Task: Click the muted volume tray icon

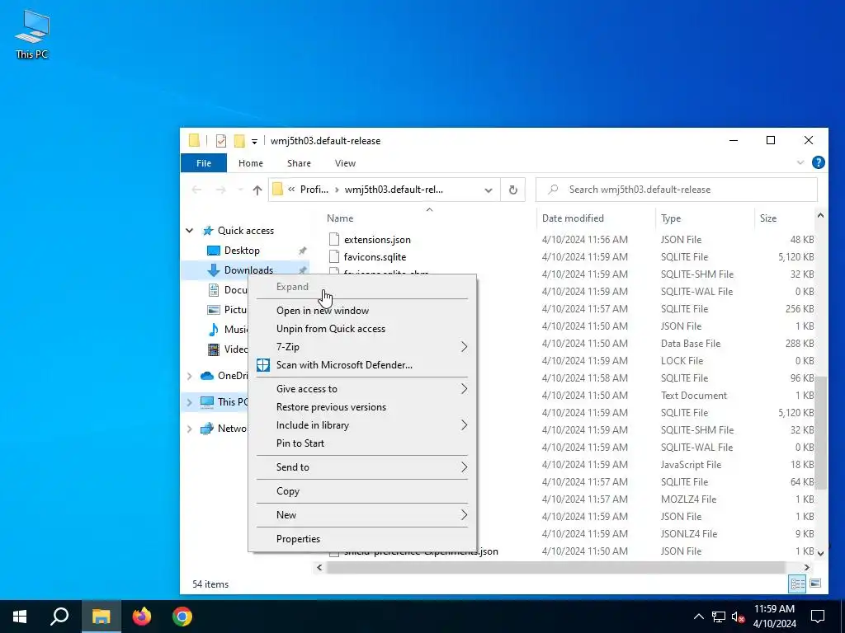Action: click(738, 617)
